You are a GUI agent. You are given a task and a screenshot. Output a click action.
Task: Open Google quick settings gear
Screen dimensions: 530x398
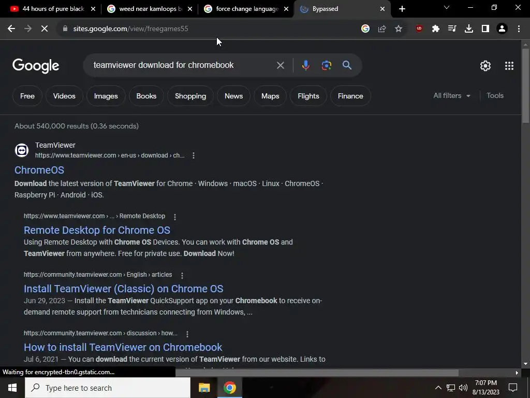[x=485, y=66]
